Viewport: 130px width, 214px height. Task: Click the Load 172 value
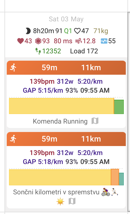(84, 51)
